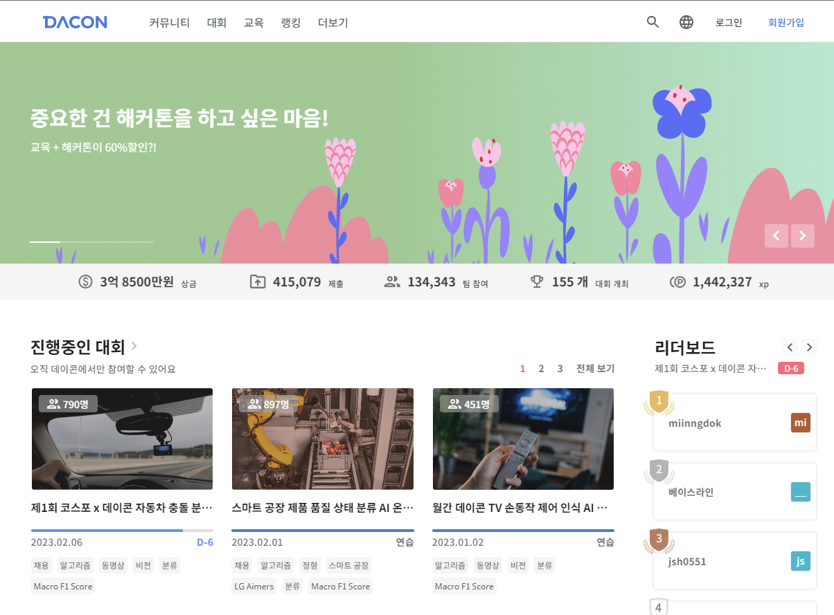Open the search magnifier icon
The height and width of the screenshot is (615, 834).
point(653,22)
